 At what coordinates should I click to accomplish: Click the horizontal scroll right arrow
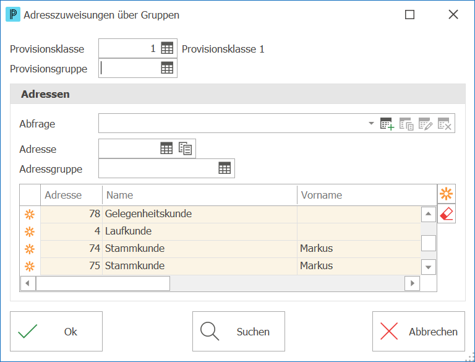click(413, 283)
